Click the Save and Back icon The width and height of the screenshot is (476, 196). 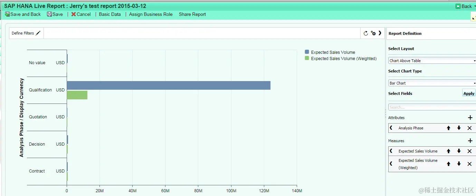(7, 14)
